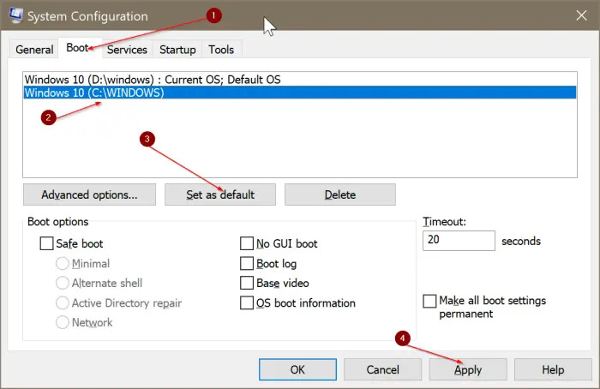This screenshot has width=600, height=389.
Task: Enable Make all boot settings permanent
Action: 429,301
